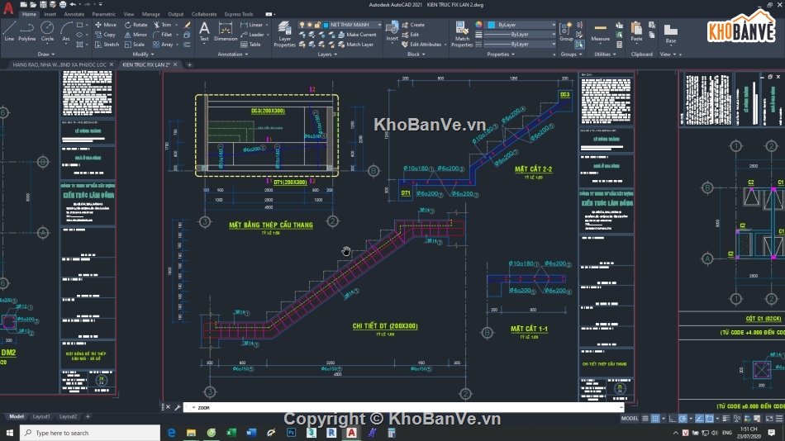The width and height of the screenshot is (785, 441).
Task: Open the Insert block tool
Action: pyautogui.click(x=392, y=31)
